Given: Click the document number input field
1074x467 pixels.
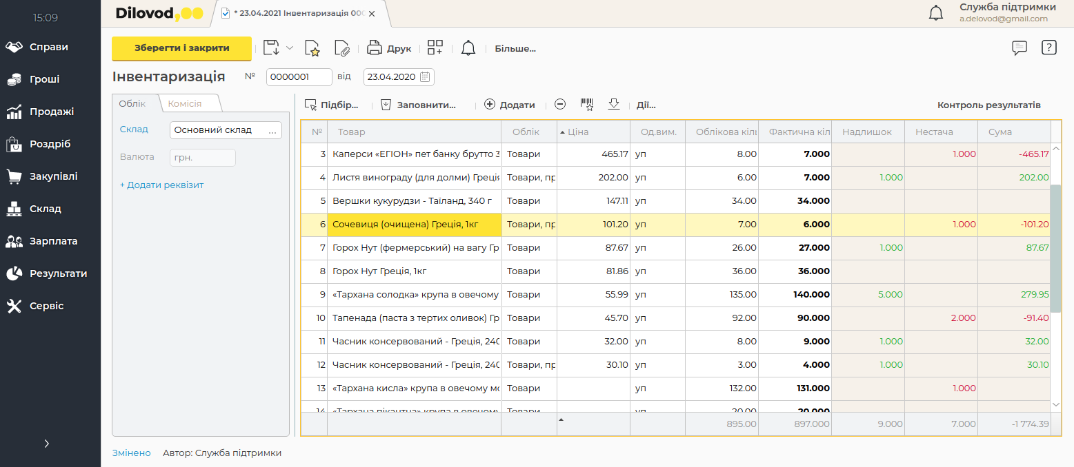Looking at the screenshot, I should (299, 77).
